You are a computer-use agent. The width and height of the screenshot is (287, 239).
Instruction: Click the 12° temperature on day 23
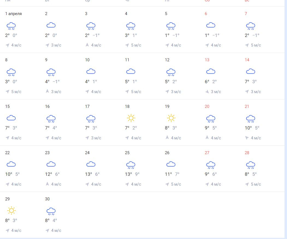[48, 174]
